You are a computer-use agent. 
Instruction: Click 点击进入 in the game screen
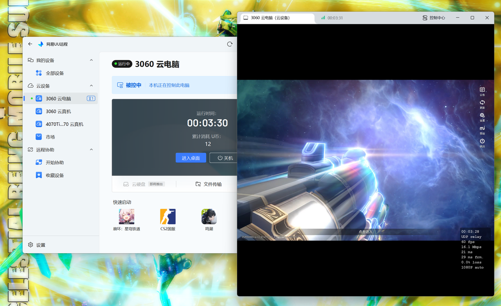[x=366, y=232]
